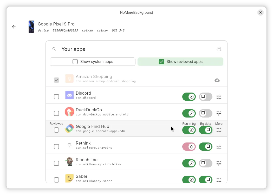Viewport: 273px width, 195px height.
Task: Click package com.google.android.apps.adm
Action: pyautogui.click(x=100, y=131)
